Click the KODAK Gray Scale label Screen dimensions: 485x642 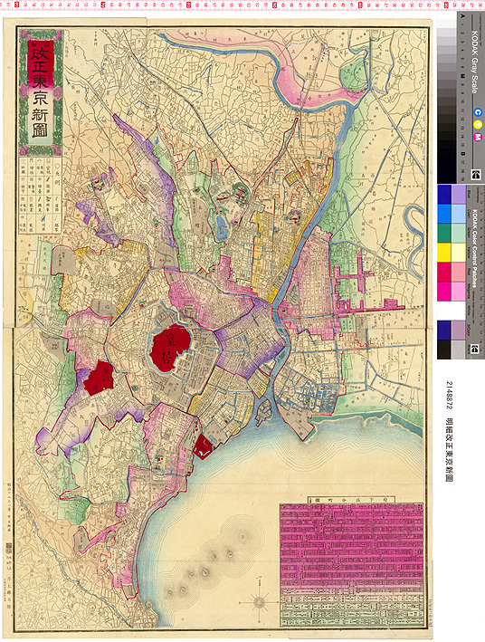[x=474, y=62]
